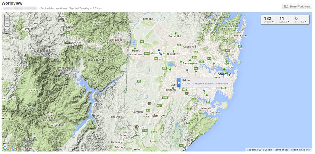Open the Terms of Use link
The image size is (315, 154).
click(281, 150)
